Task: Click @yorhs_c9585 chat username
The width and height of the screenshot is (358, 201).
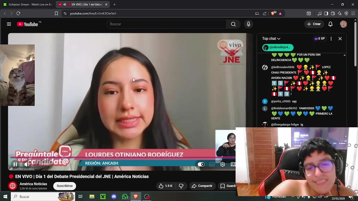Action: (281, 101)
